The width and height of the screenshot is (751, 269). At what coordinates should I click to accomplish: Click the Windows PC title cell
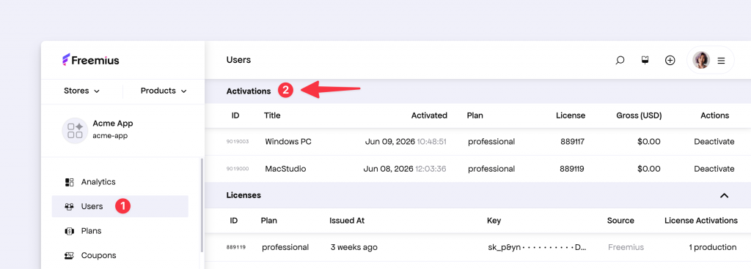click(x=288, y=142)
